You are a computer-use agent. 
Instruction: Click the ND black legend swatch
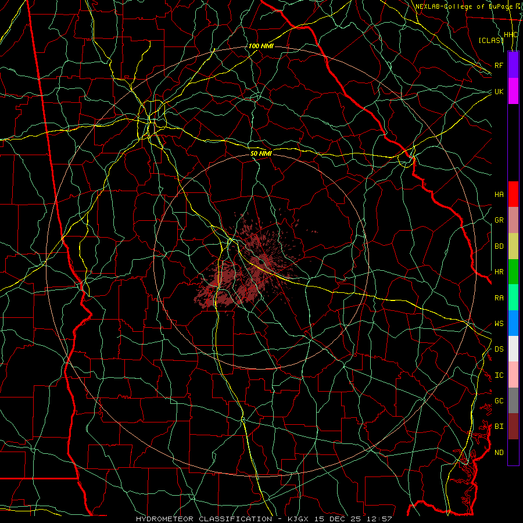(x=513, y=452)
